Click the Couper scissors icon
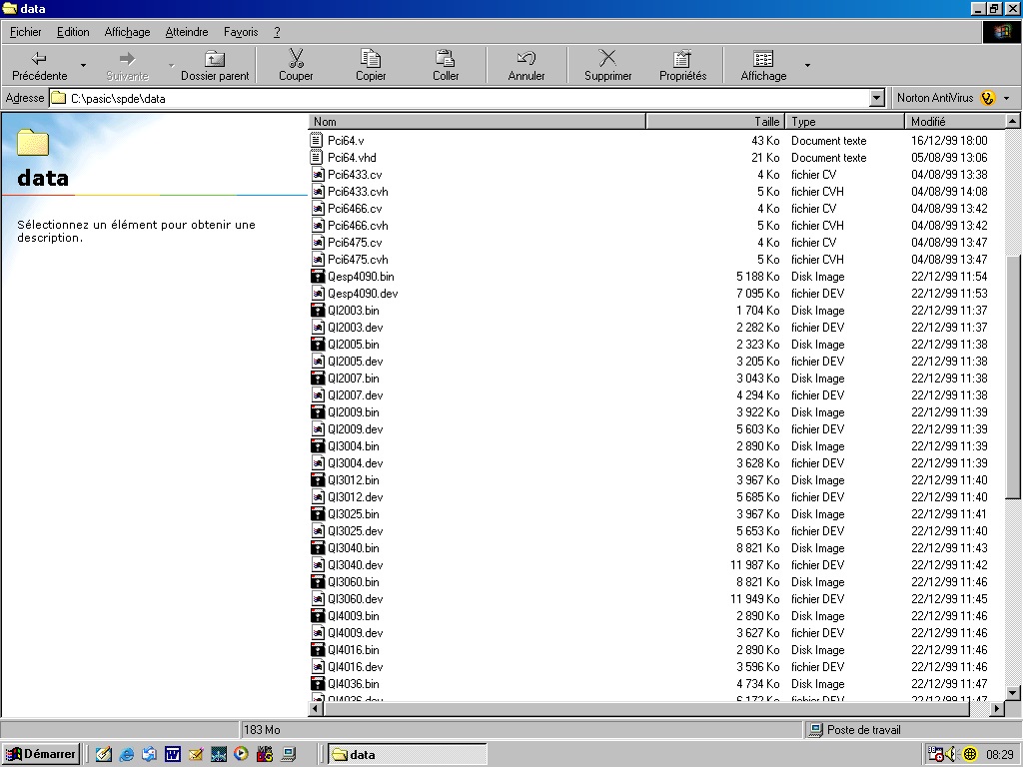1023x767 pixels. [x=296, y=66]
